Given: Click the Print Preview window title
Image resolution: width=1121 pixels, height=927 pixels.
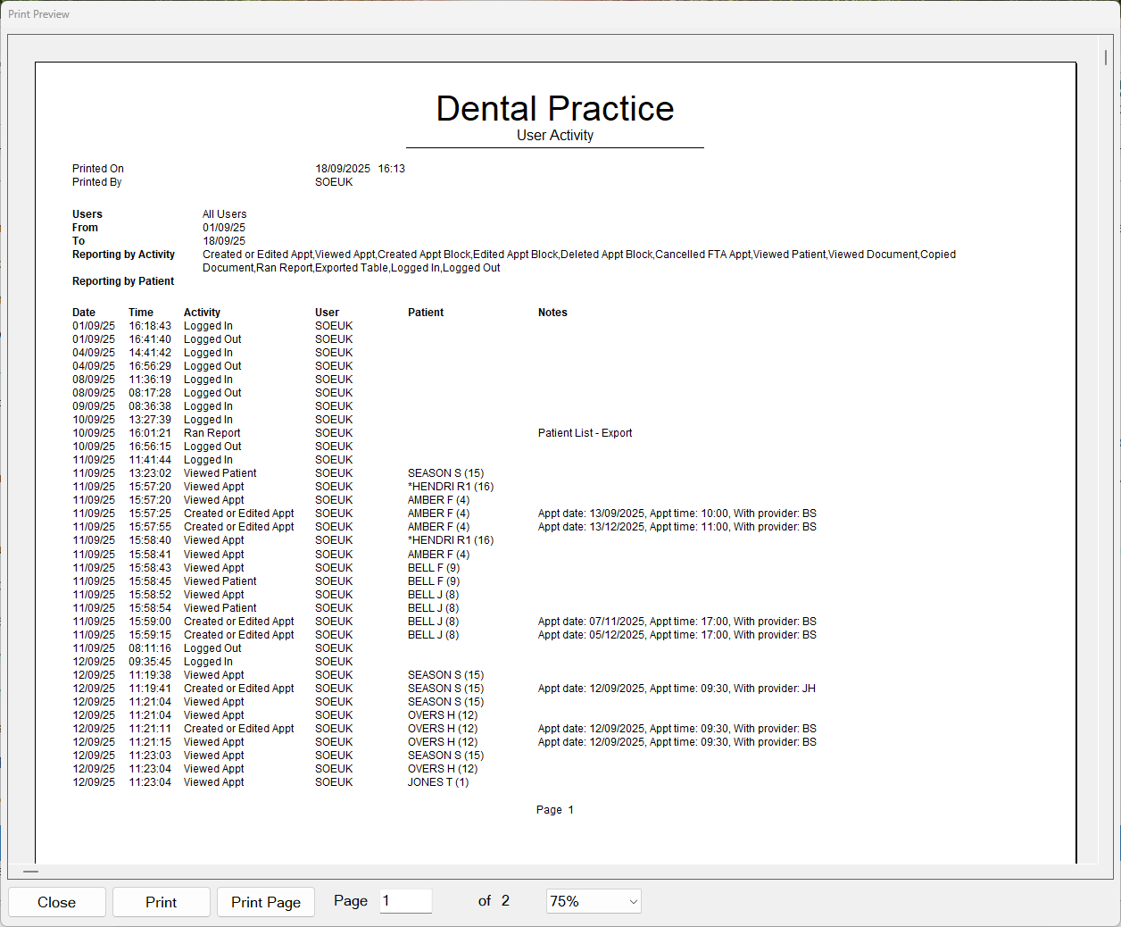Looking at the screenshot, I should [x=38, y=14].
